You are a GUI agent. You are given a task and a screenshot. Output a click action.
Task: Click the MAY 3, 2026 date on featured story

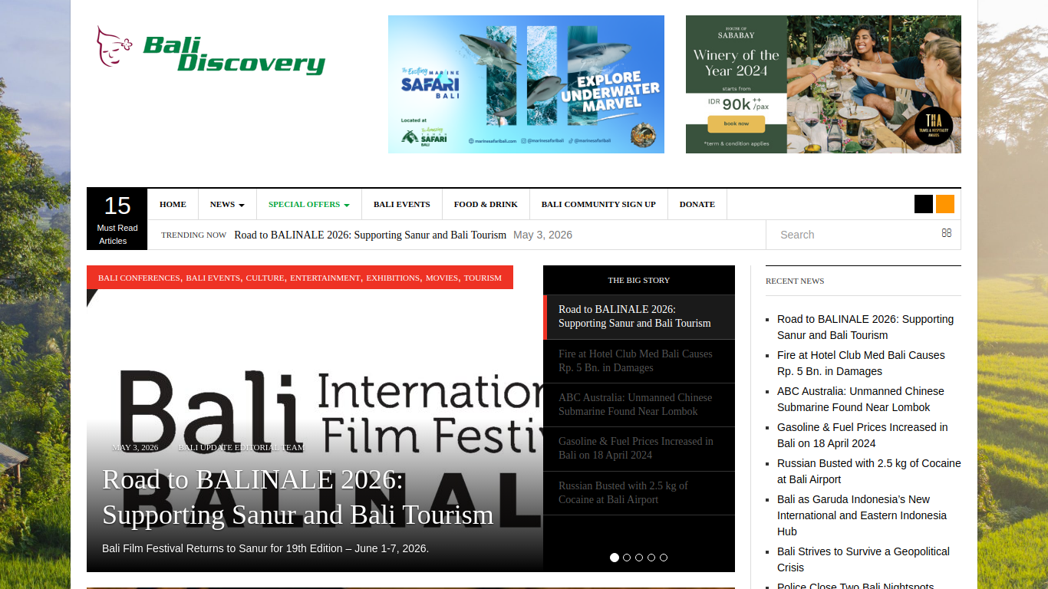[x=135, y=447]
